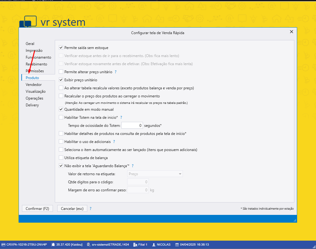The image size is (316, 249).
Task: Click help icon next to 'Aguardando Balança' option
Action: [x=132, y=166]
